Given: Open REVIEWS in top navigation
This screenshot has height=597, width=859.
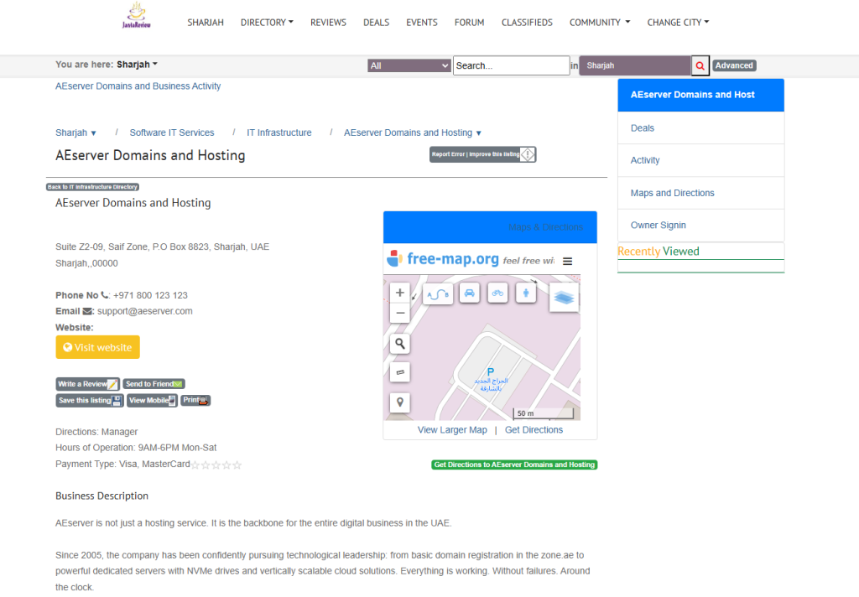Looking at the screenshot, I should (328, 23).
